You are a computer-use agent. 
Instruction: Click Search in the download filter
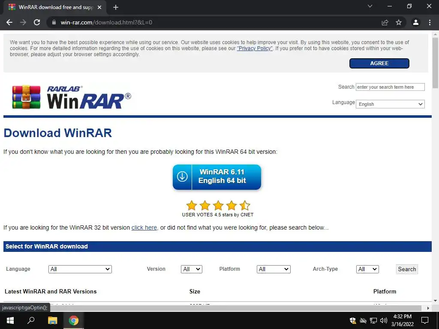(x=407, y=269)
